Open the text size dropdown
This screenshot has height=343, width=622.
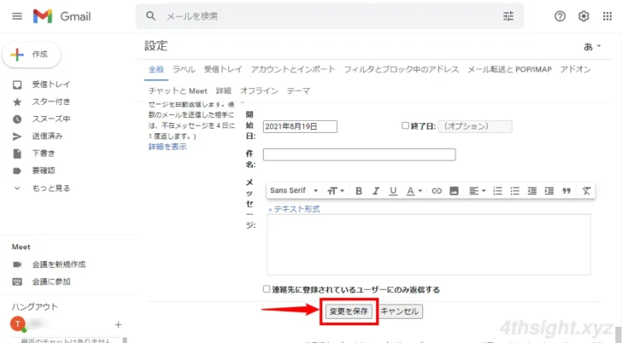pos(336,191)
